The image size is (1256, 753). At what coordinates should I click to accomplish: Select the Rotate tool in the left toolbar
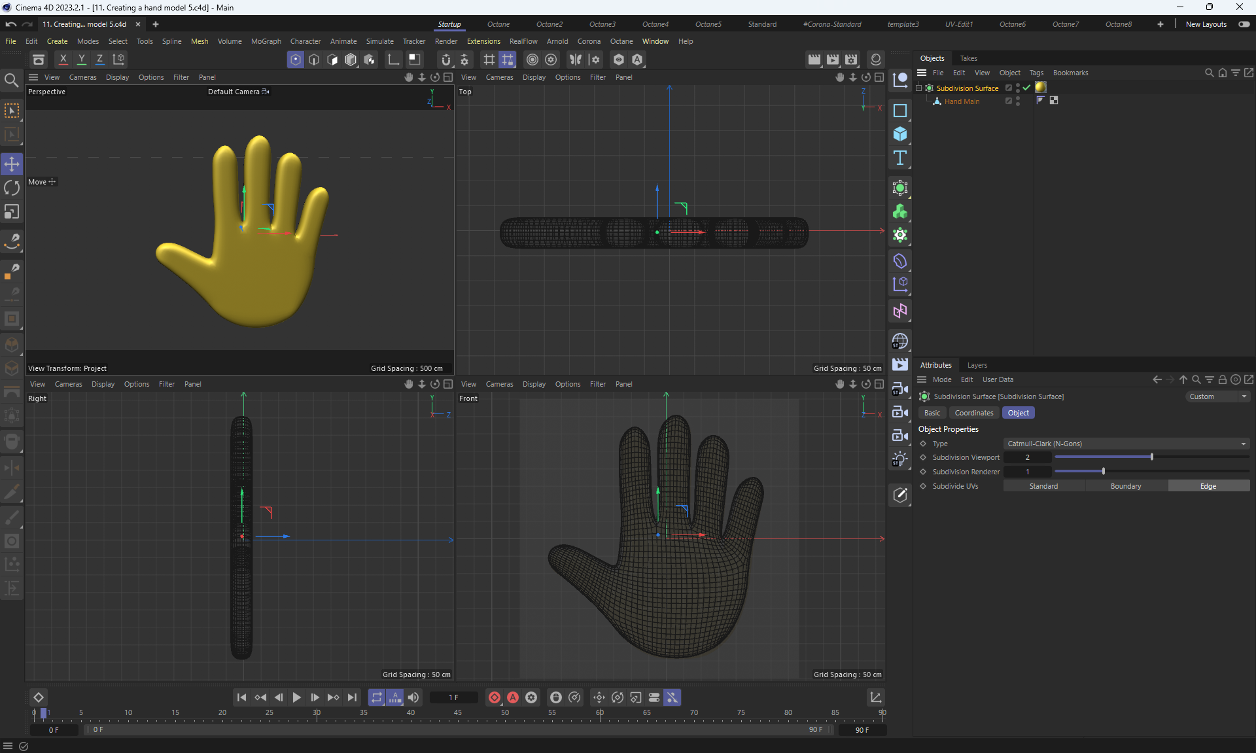click(x=12, y=188)
